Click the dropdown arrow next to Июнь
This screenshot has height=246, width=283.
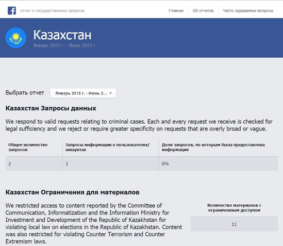110,93
